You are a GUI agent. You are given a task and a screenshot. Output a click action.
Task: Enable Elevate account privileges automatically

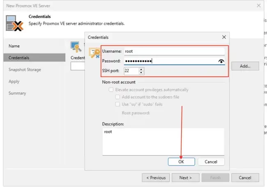(111, 90)
